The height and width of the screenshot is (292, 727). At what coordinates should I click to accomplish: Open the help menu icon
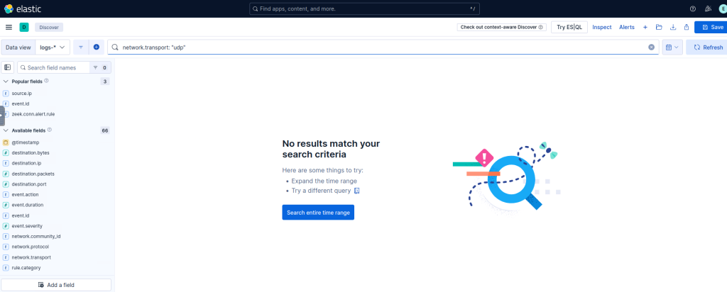click(693, 9)
